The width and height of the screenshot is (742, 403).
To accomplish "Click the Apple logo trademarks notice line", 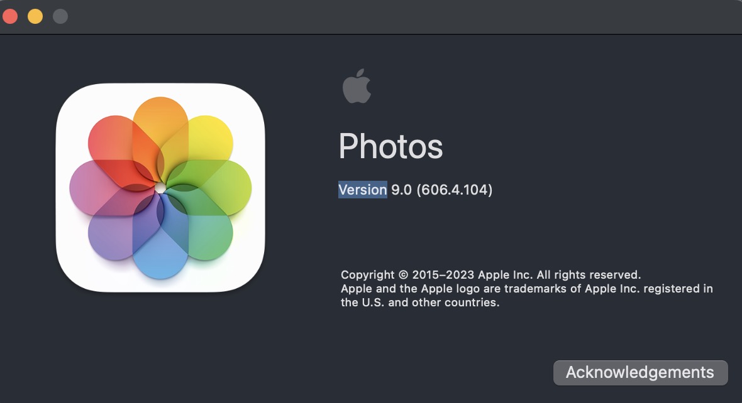I will [527, 289].
